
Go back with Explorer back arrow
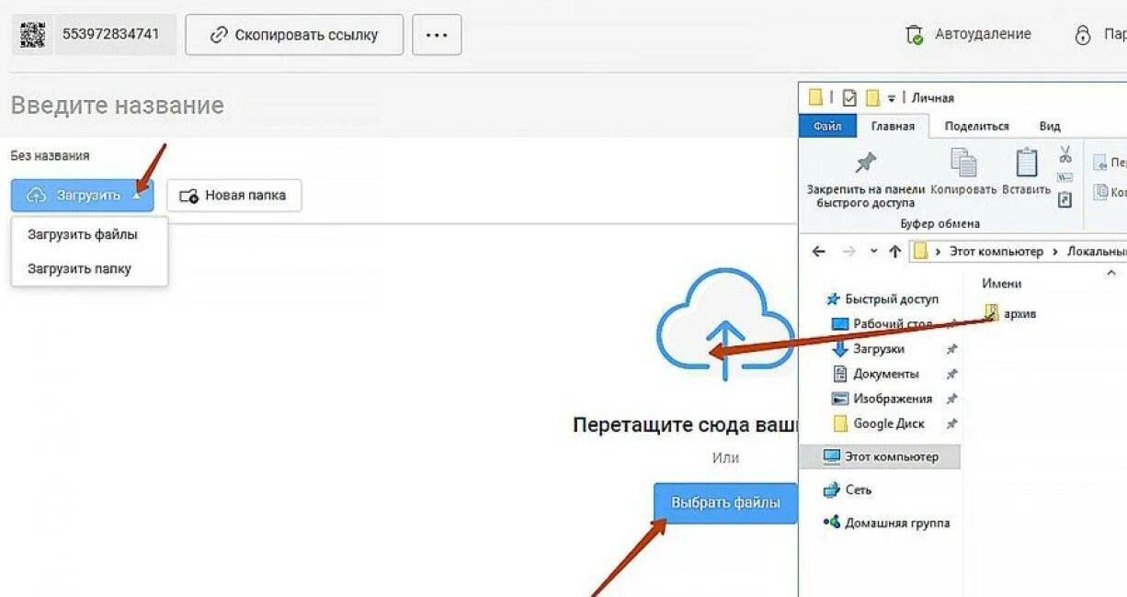[x=819, y=251]
